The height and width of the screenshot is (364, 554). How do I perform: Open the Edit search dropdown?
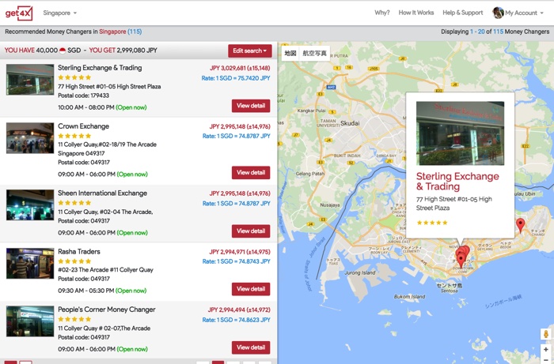point(250,51)
